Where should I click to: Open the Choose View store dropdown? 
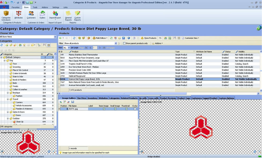55,37
